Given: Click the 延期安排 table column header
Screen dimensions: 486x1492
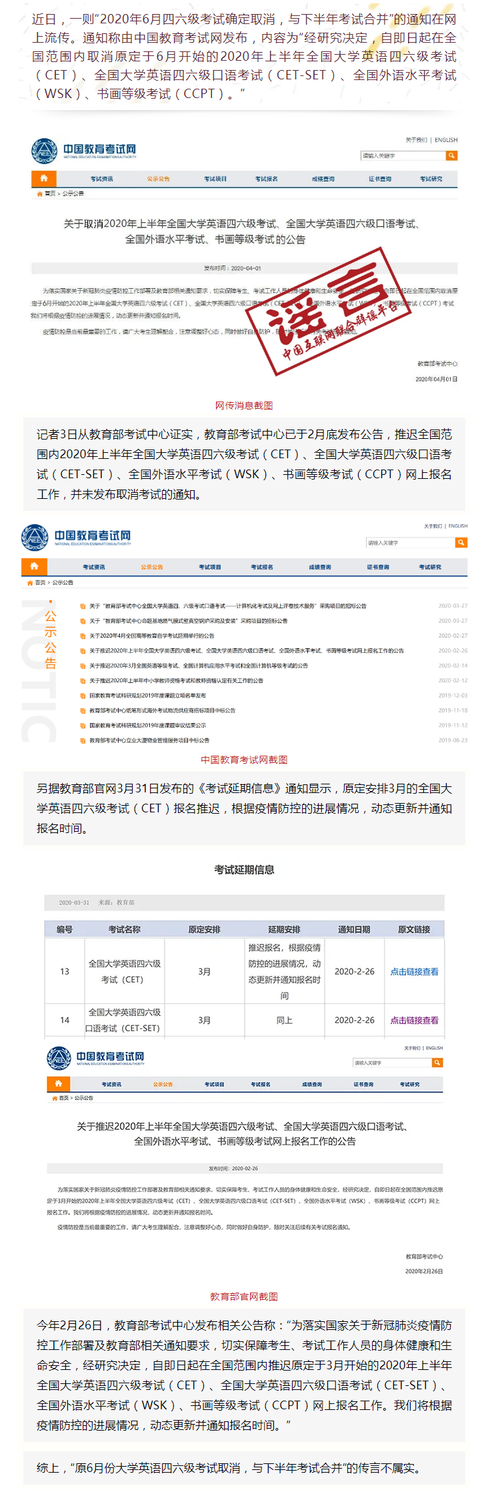Looking at the screenshot, I should point(285,929).
